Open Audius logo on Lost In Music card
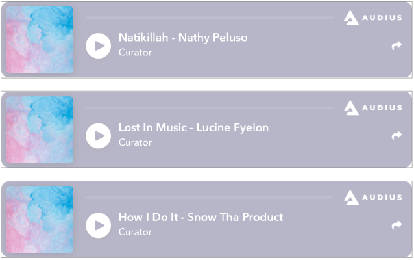 click(x=373, y=108)
